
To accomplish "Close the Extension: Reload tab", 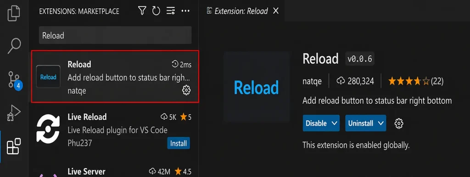I will tap(276, 11).
